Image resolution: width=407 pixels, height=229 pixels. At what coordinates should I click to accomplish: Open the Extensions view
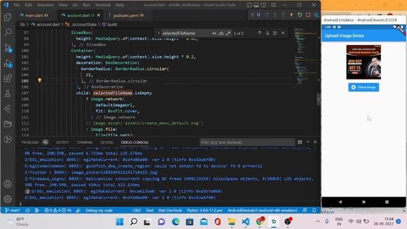pyautogui.click(x=8, y=78)
